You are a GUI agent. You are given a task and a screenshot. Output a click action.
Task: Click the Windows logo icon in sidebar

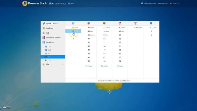click(x=44, y=42)
